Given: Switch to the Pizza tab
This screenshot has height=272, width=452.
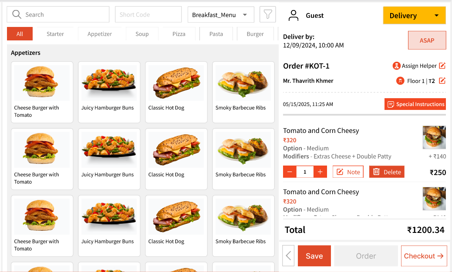Looking at the screenshot, I should [179, 33].
